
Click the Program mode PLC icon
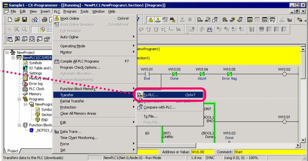tap(250, 20)
